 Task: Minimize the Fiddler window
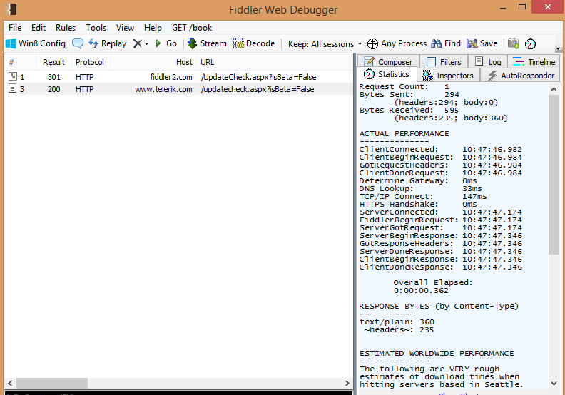(x=503, y=8)
